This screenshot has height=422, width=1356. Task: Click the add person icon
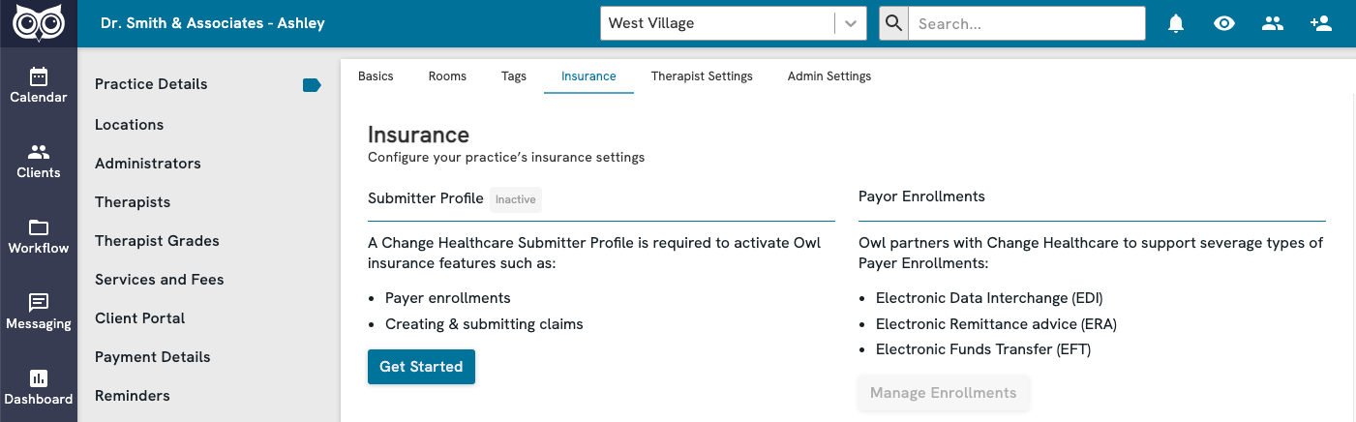tap(1321, 23)
